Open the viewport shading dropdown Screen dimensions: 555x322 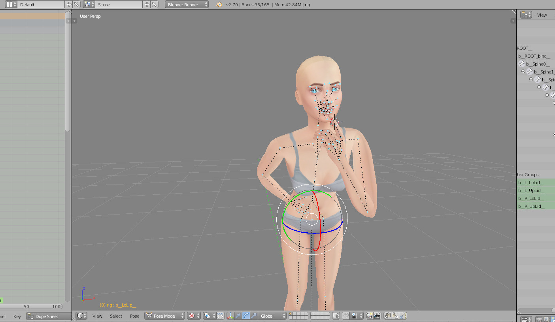click(x=194, y=316)
